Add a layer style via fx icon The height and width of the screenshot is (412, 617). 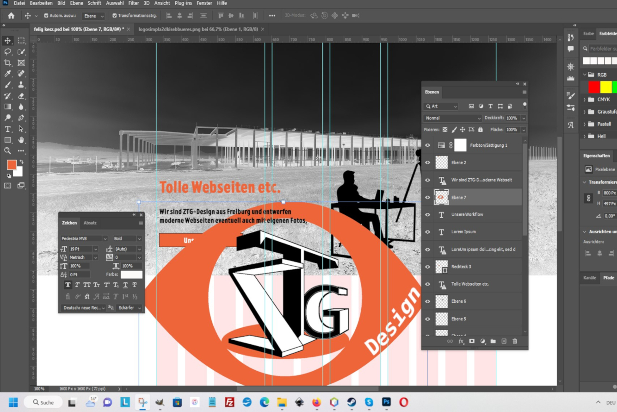click(461, 341)
